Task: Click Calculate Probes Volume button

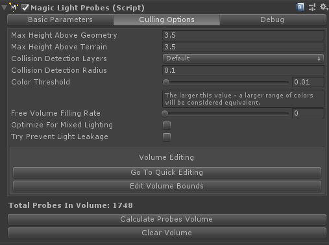Action: coord(167,219)
